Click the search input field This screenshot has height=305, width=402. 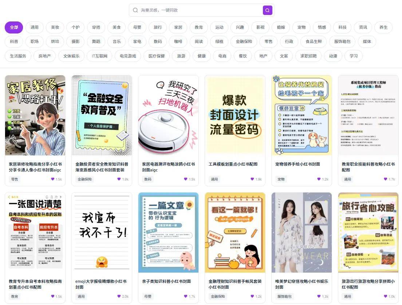(200, 10)
